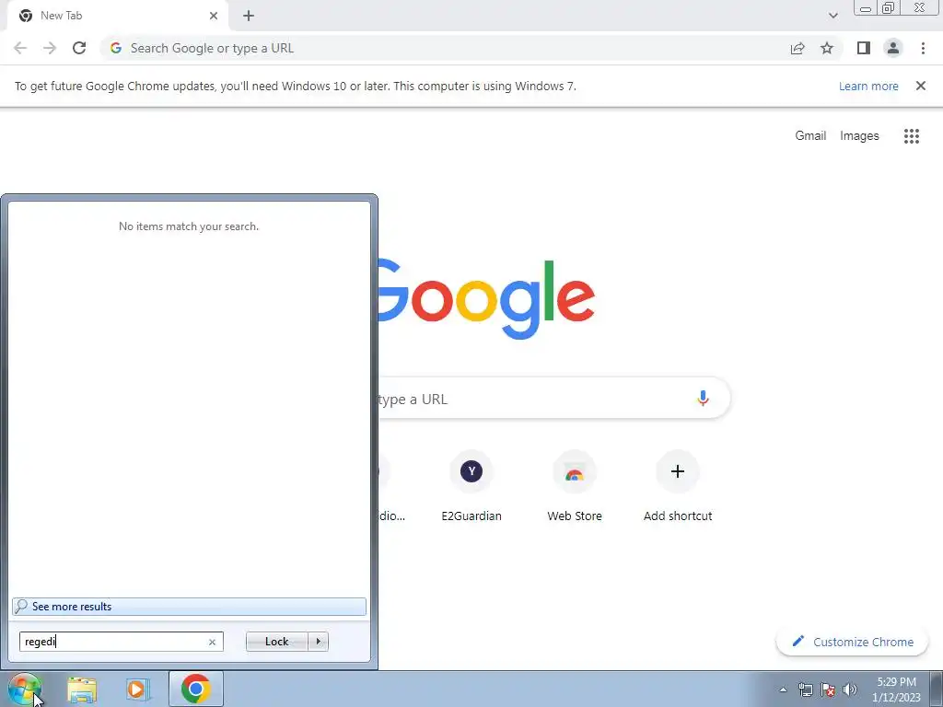Click the Windows Start orb
Image resolution: width=943 pixels, height=707 pixels.
(x=24, y=689)
